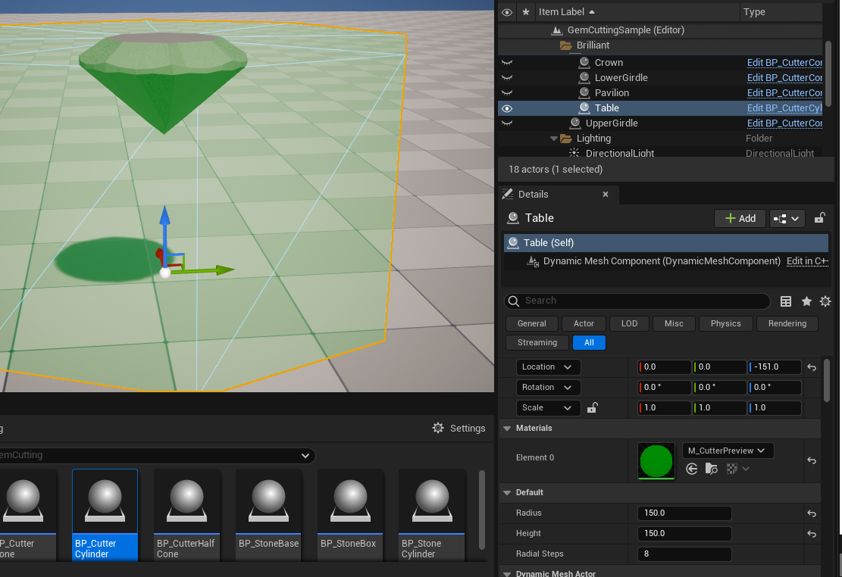Select the All details filter
Screen dimensions: 842x577
(589, 342)
